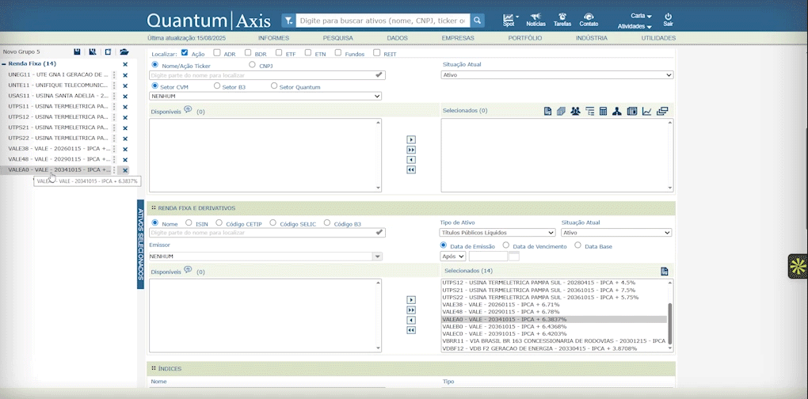Open the Renda Fixa Situação Atual dropdown
808x399 pixels.
coord(616,233)
